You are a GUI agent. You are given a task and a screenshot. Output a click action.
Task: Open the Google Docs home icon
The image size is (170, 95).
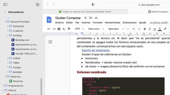tap(49, 20)
